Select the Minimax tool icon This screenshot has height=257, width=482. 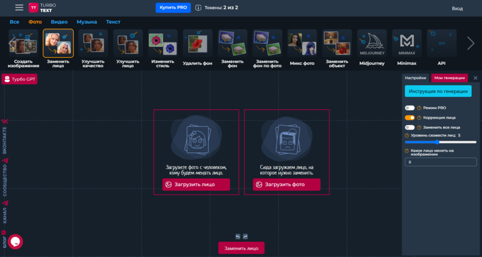tap(407, 44)
